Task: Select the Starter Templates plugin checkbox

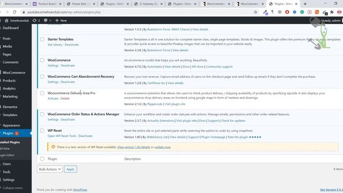Action: (42, 39)
